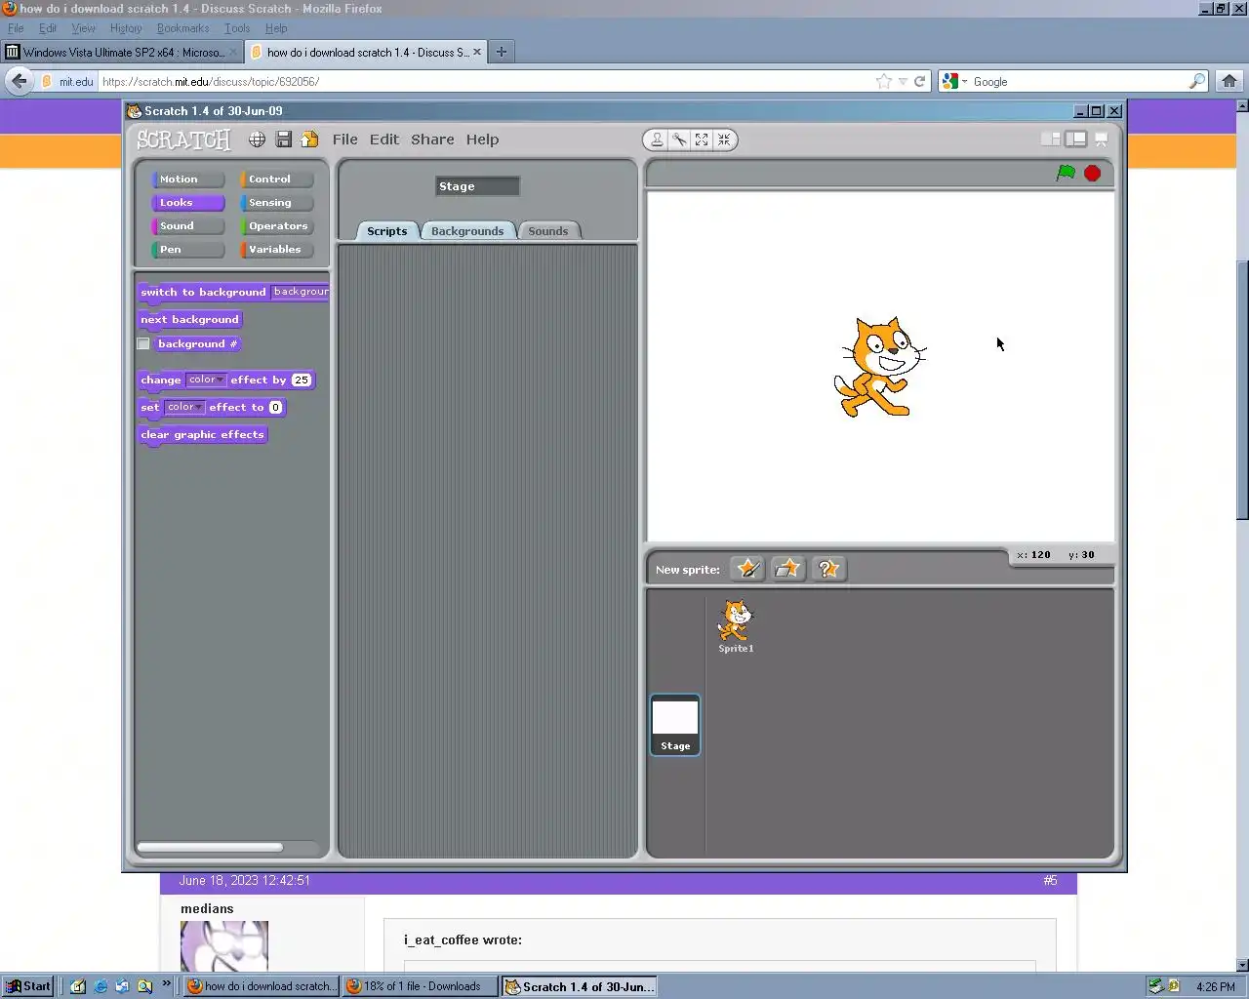Open the Firefox home page icon
1249x999 pixels.
pyautogui.click(x=1229, y=81)
